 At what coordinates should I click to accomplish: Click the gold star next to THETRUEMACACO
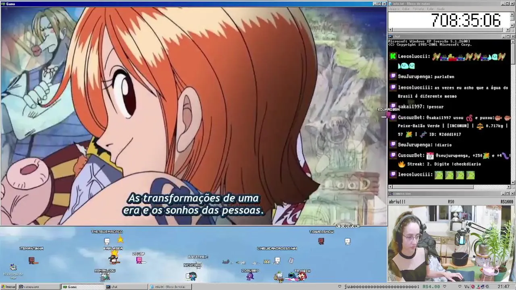[120, 240]
